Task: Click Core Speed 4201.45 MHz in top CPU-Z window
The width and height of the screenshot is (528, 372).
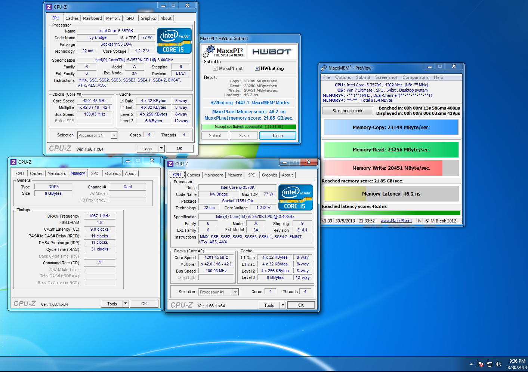Action: tap(95, 101)
